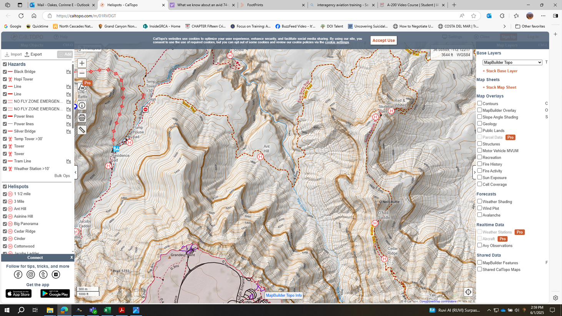Image resolution: width=562 pixels, height=316 pixels.
Task: Open CalTopo Instagram icon link
Action: coord(31,274)
